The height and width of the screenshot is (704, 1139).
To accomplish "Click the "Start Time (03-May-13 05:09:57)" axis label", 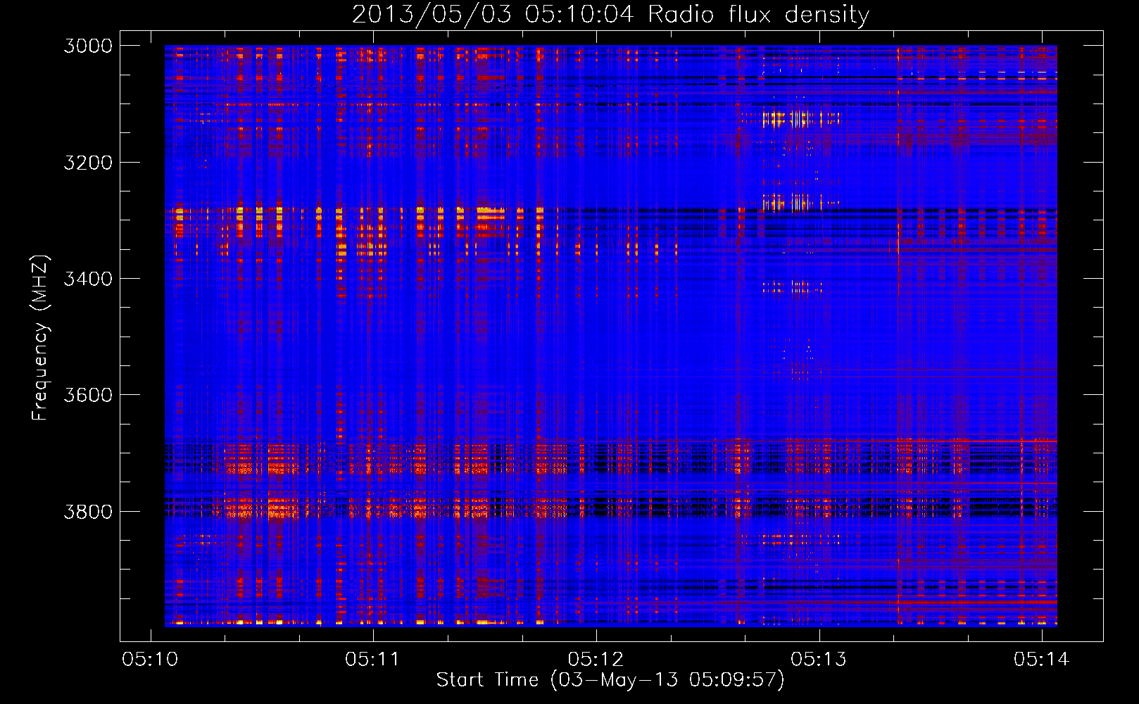I will [610, 679].
